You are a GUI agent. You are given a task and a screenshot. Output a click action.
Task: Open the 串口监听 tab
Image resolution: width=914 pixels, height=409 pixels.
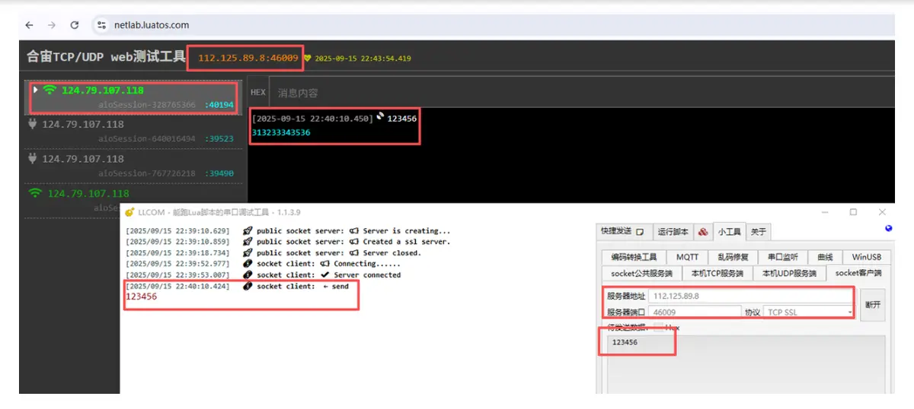(x=784, y=257)
